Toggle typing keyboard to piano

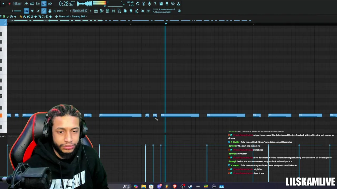tap(26, 11)
